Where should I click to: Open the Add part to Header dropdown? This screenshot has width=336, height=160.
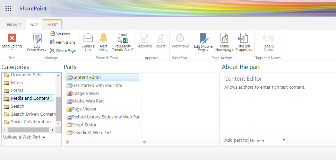[268, 141]
